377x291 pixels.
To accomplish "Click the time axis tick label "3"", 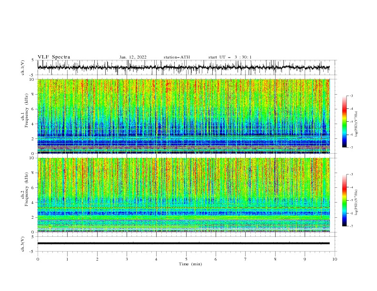I will pos(127,259).
